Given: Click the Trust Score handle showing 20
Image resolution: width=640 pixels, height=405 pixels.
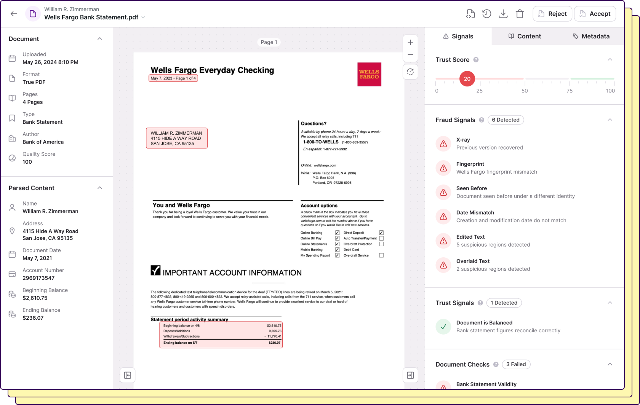Looking at the screenshot, I should coord(467,79).
